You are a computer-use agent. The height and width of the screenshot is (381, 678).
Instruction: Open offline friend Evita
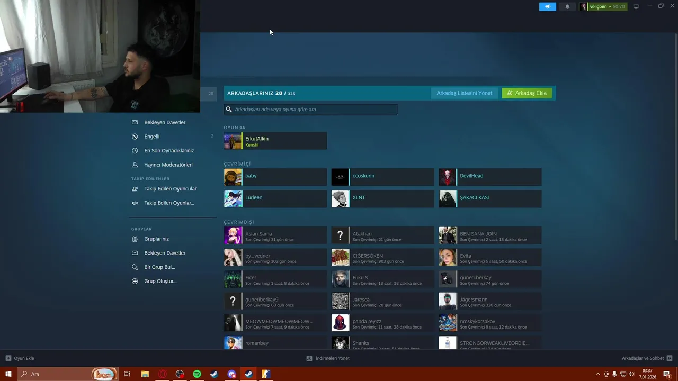[490, 257]
